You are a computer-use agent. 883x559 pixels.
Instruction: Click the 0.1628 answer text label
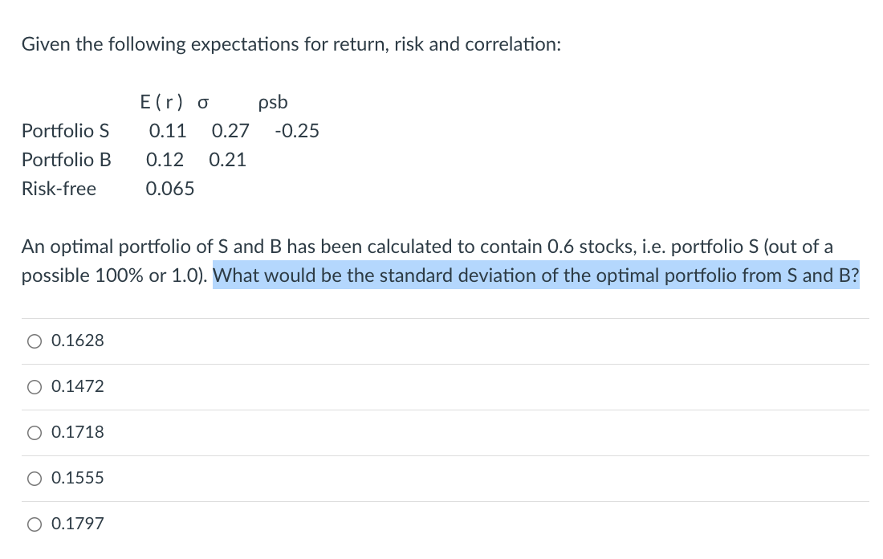78,341
